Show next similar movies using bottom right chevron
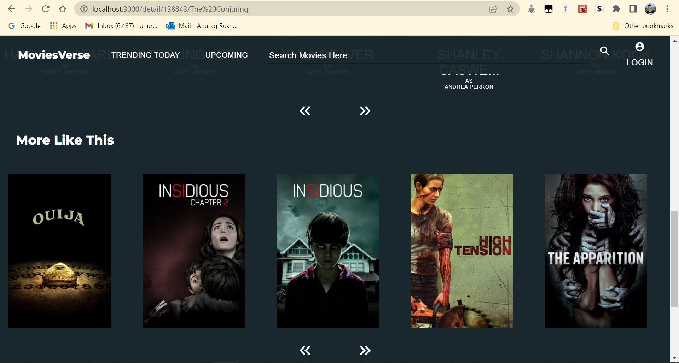The width and height of the screenshot is (679, 363). (x=365, y=351)
